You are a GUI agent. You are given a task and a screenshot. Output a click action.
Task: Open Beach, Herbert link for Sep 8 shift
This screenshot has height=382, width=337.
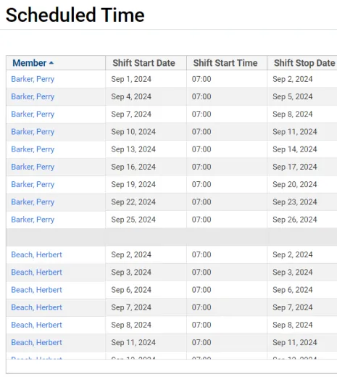pos(36,325)
